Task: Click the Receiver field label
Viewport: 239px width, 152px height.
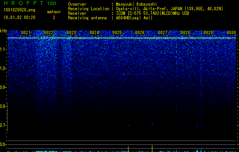Action: (x=77, y=13)
